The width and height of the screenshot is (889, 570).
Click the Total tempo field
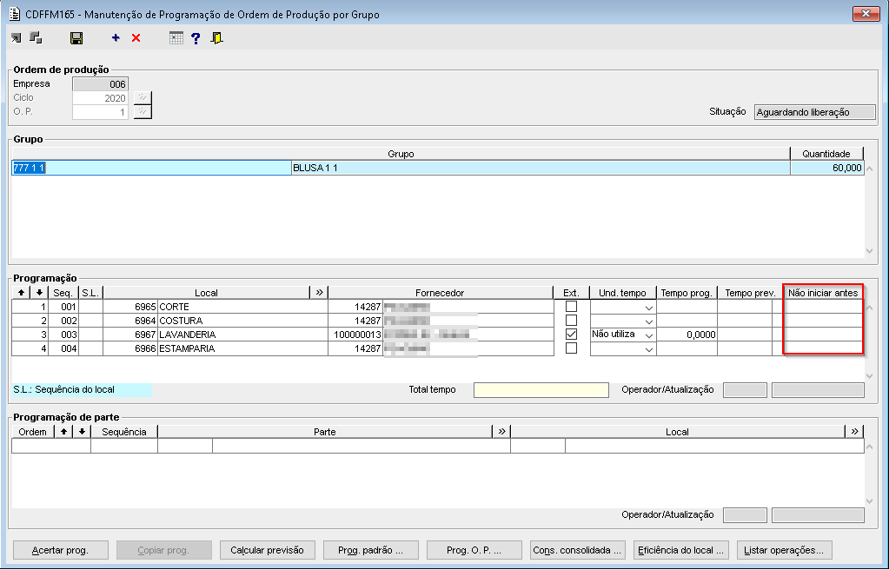pos(541,390)
